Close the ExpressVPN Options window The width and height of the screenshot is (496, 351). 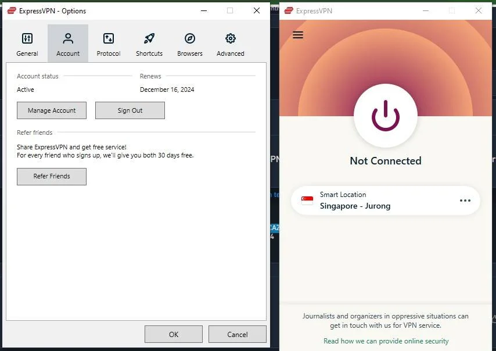click(x=257, y=11)
